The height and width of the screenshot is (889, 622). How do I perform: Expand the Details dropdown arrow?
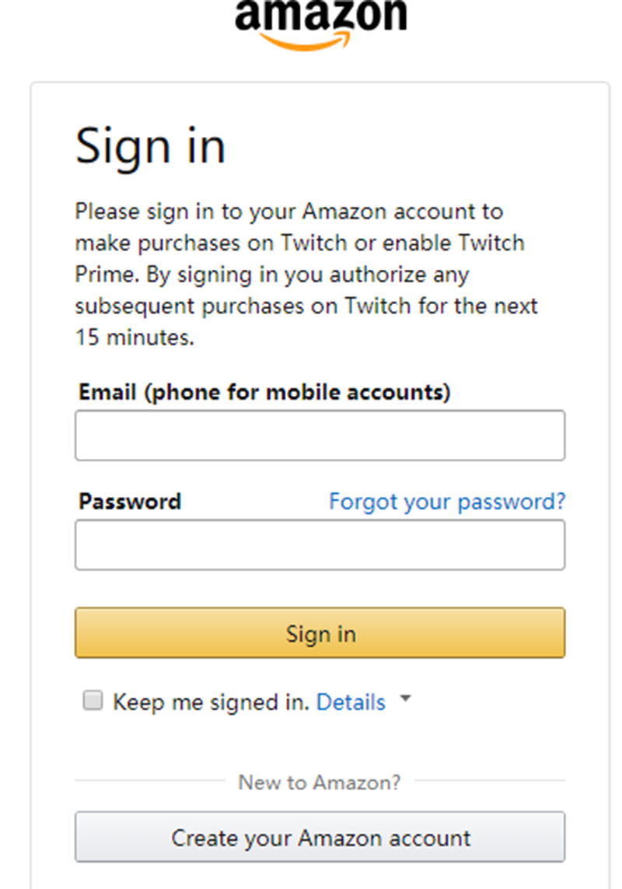tap(405, 698)
